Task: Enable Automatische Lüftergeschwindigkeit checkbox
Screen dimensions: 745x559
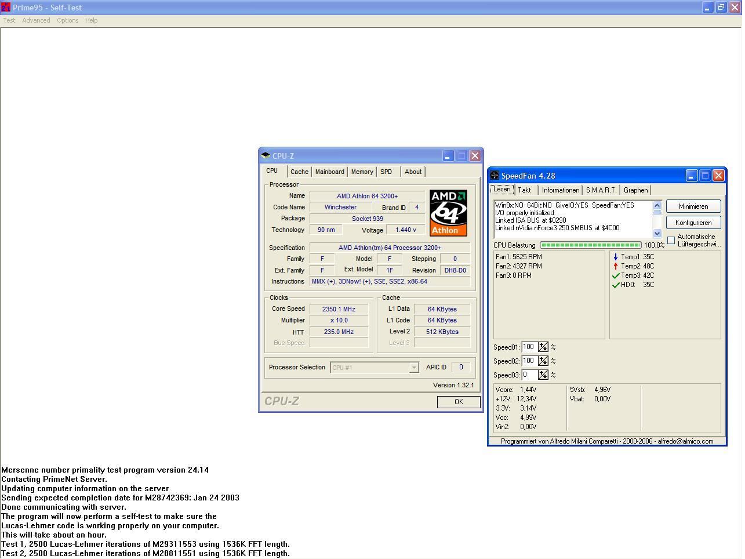Action: tap(671, 240)
